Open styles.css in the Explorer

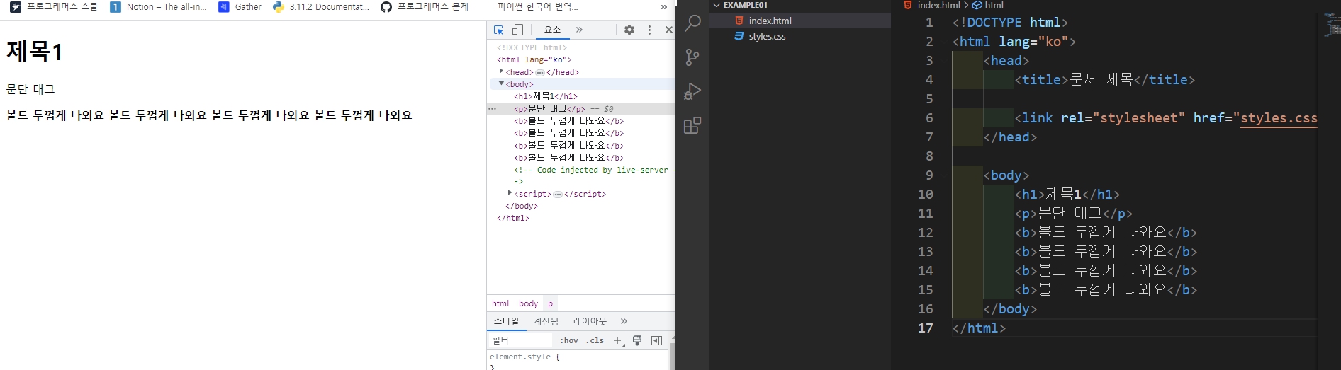799,36
